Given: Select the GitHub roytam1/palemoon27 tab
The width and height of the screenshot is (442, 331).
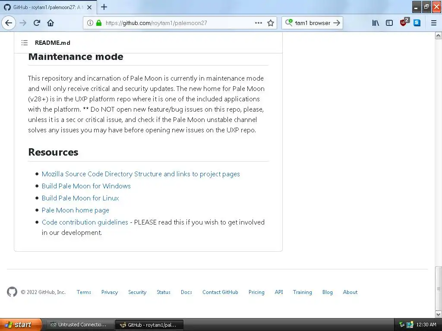Looking at the screenshot, I should pos(48,7).
